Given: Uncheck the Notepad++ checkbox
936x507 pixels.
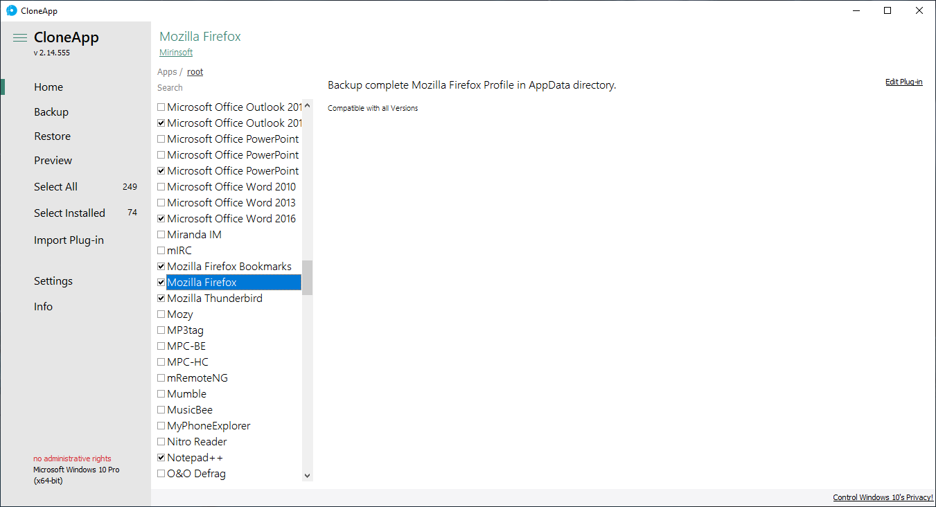Looking at the screenshot, I should (161, 458).
